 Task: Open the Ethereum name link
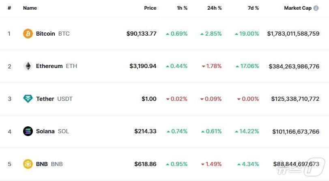click(x=49, y=66)
